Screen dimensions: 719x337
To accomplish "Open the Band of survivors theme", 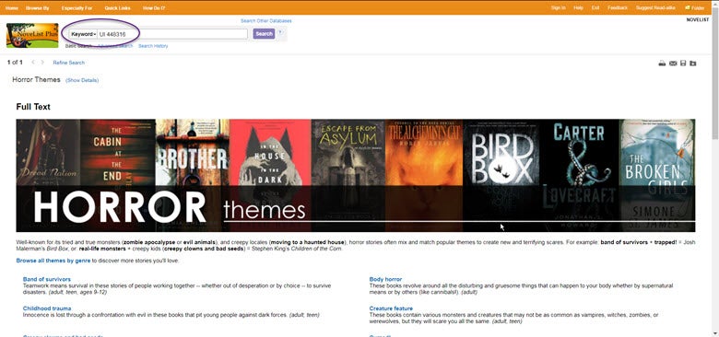I will pos(47,279).
